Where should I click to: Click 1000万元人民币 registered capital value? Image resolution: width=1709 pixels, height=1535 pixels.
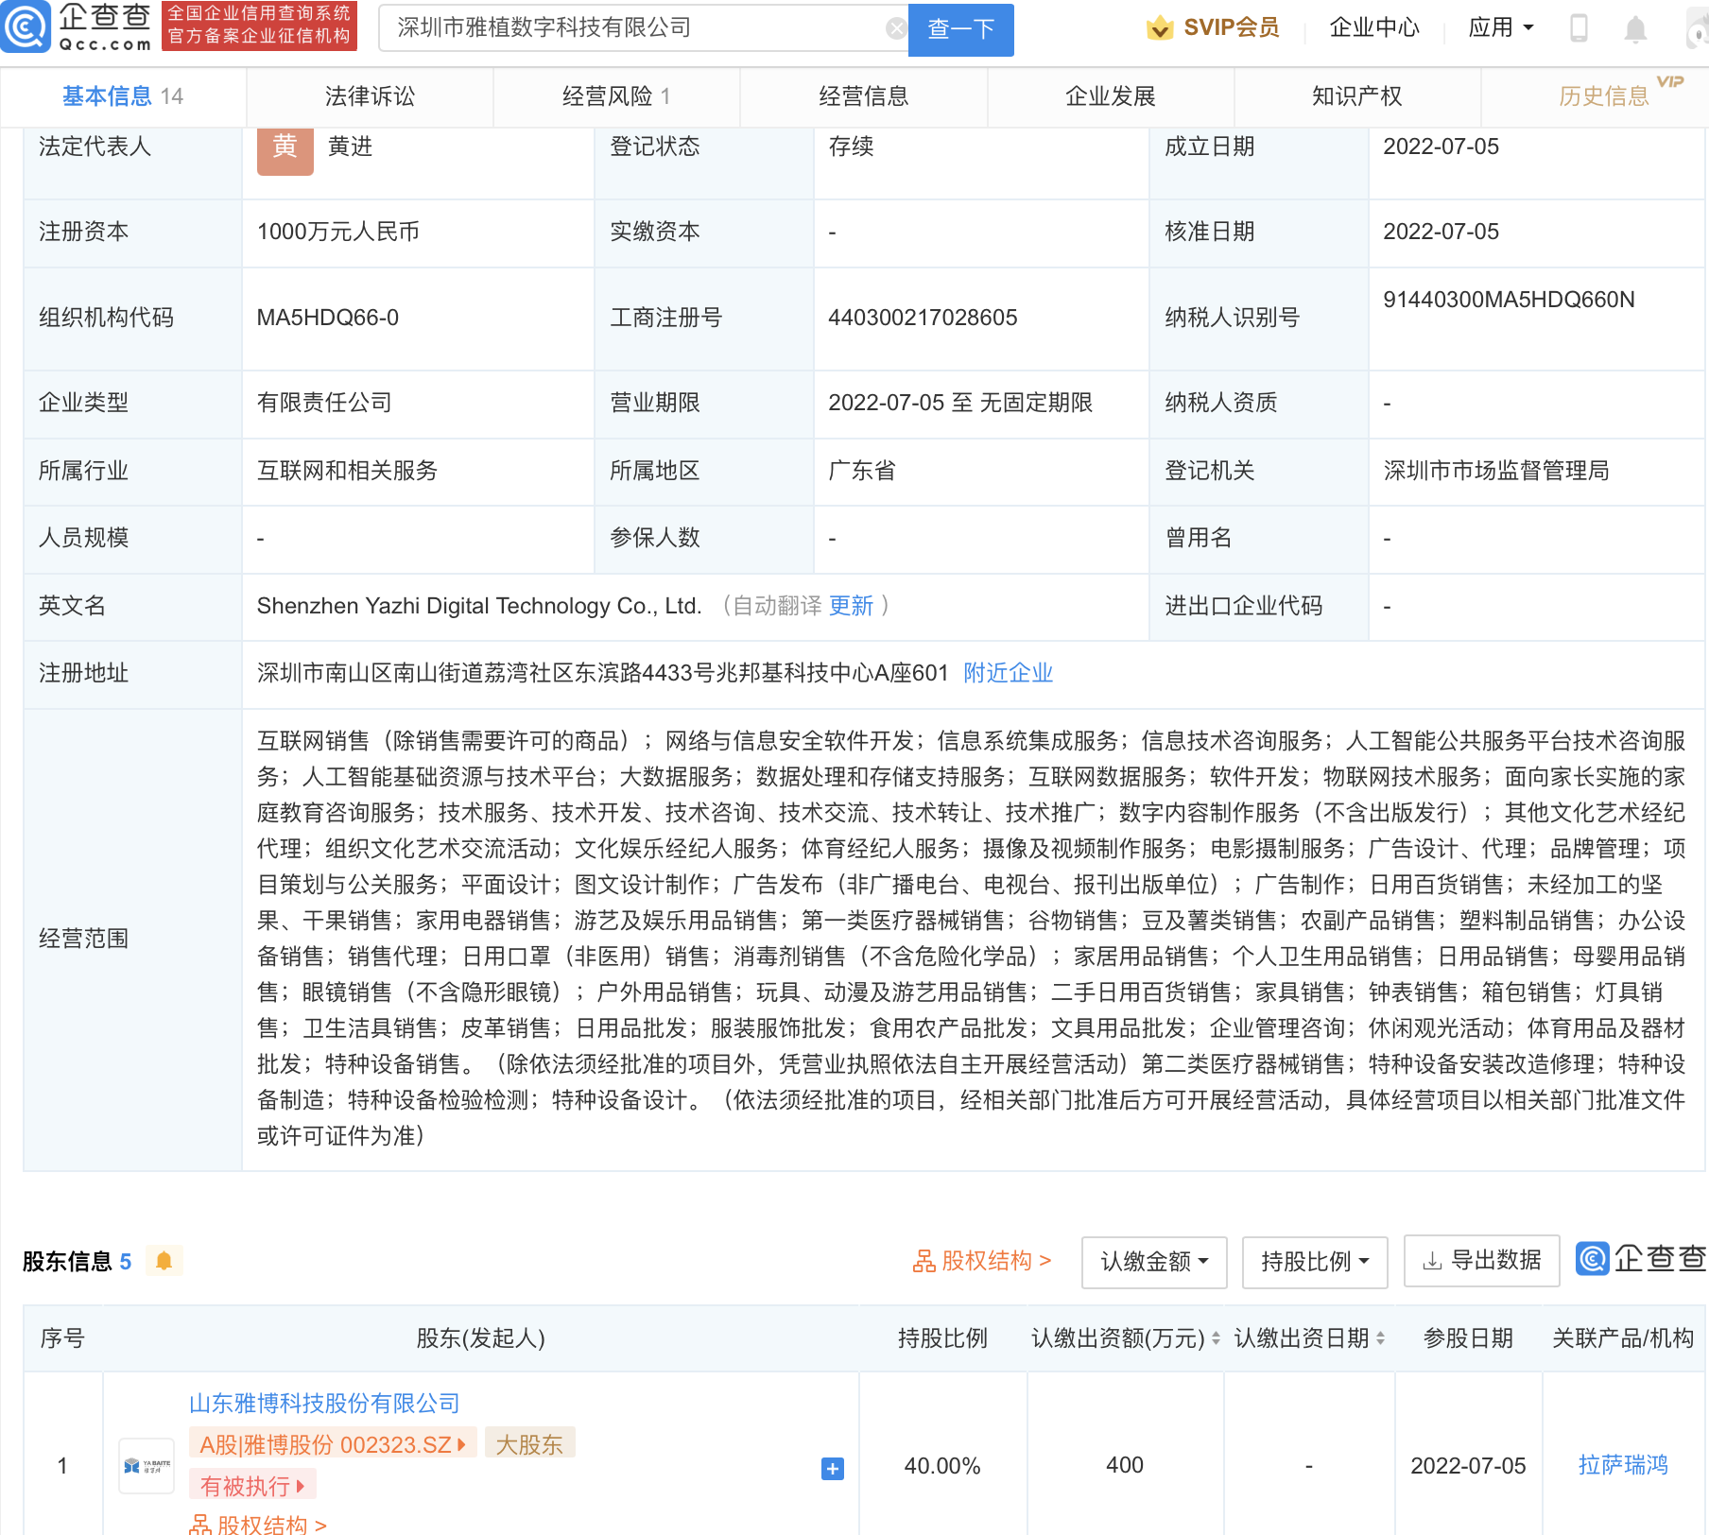point(338,232)
